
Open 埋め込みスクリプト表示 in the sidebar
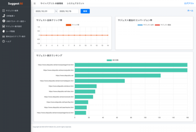[x=16, y=37]
